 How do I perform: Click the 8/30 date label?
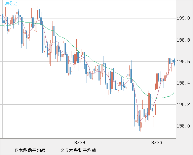[157, 143]
